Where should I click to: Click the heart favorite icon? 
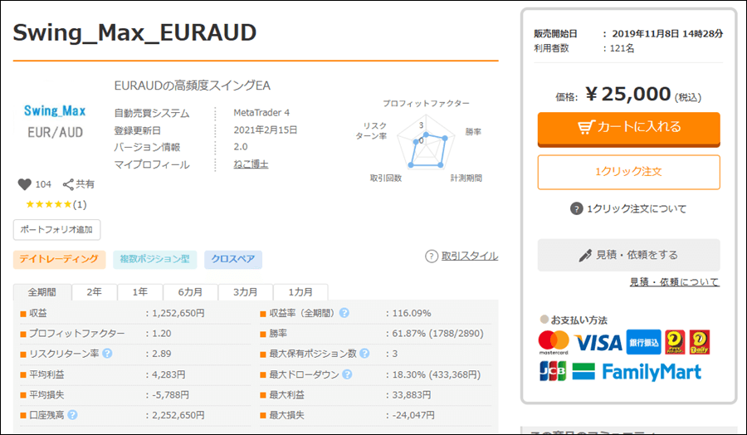24,184
